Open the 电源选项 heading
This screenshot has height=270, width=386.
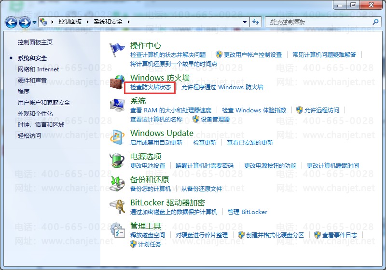(146, 156)
